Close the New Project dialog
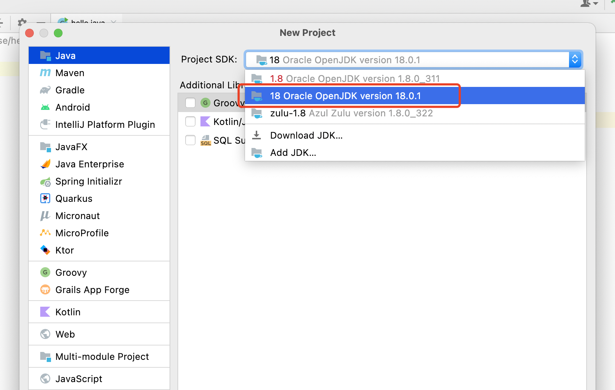 click(29, 33)
